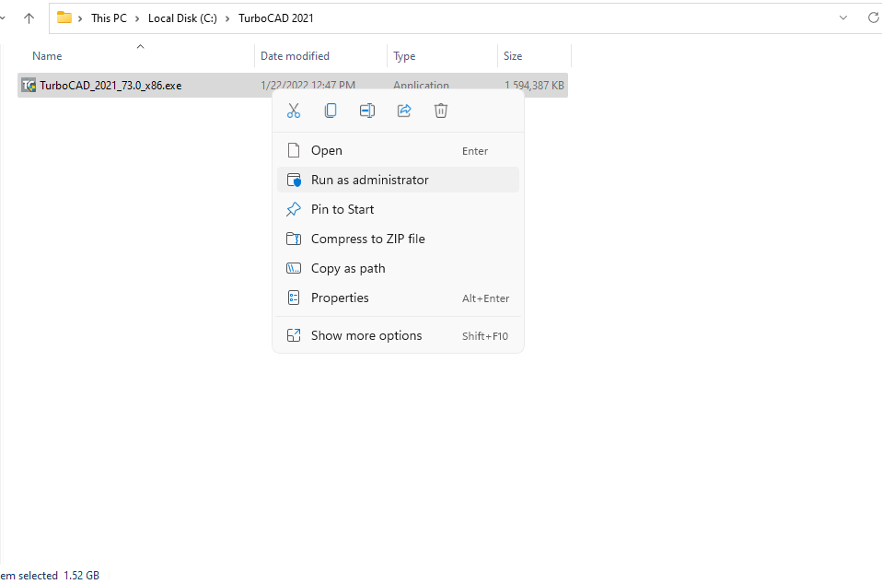882x584 pixels.
Task: Click the Cut scissors icon in context menu
Action: click(294, 111)
